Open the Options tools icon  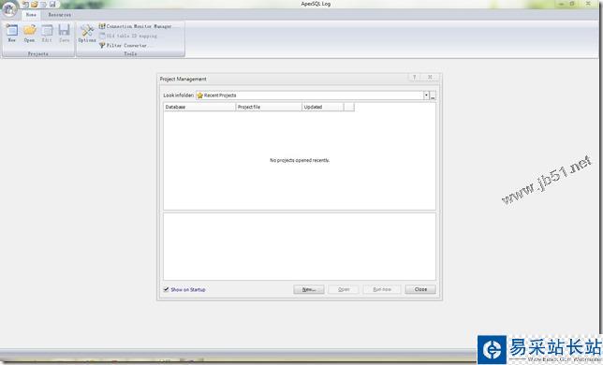[87, 34]
